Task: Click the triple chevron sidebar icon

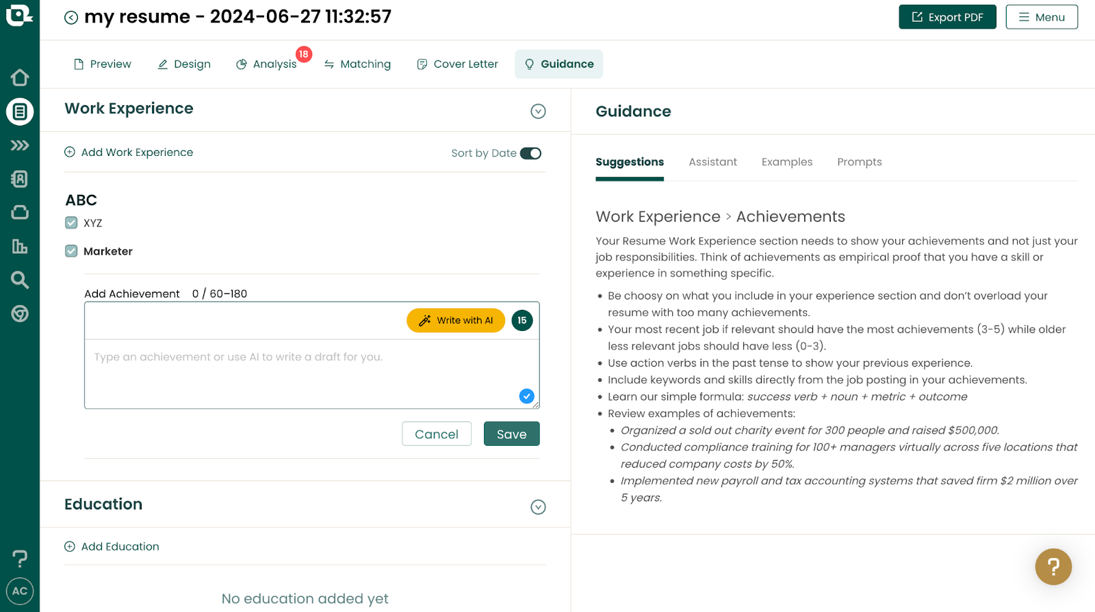Action: coord(20,145)
